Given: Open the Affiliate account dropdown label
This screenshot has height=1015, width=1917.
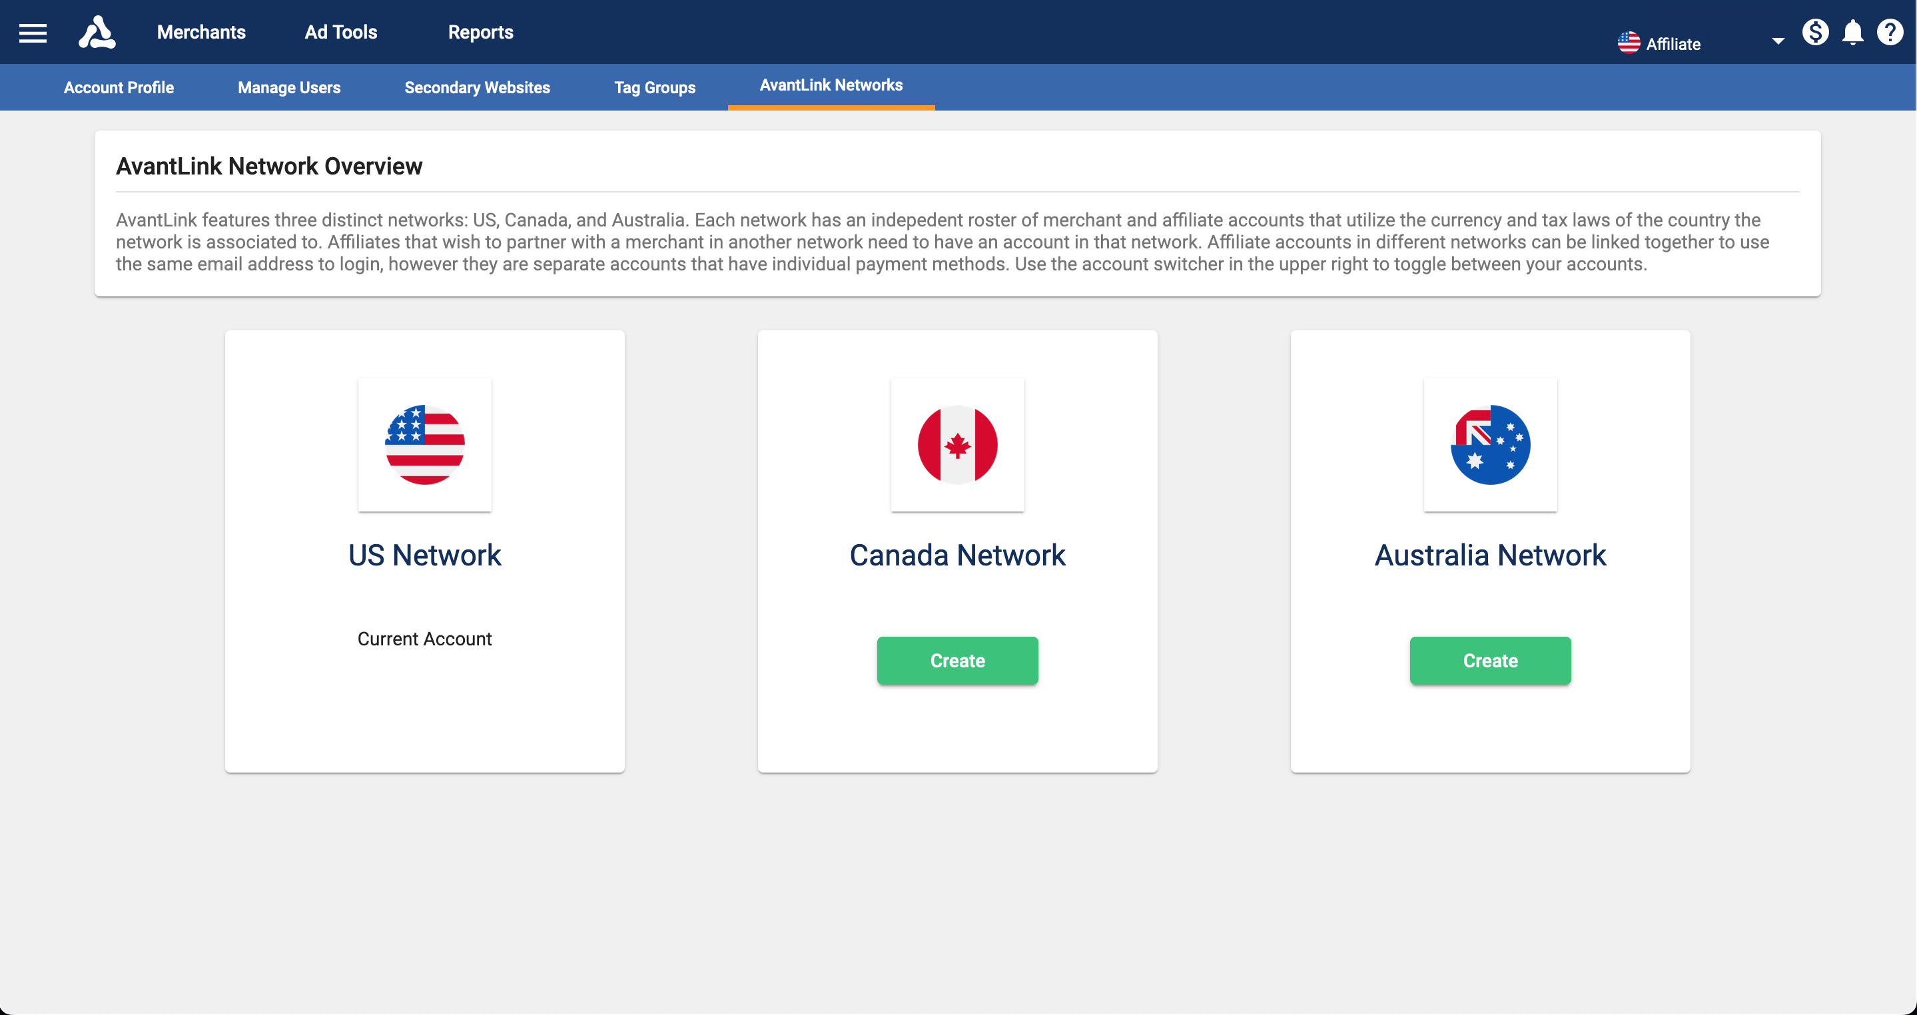Looking at the screenshot, I should [x=1673, y=44].
